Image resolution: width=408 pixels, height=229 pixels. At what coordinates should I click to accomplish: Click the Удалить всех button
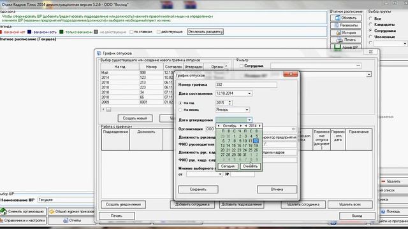click(x=350, y=204)
